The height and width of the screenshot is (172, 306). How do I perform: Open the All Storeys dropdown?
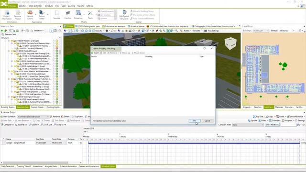pyautogui.click(x=287, y=31)
